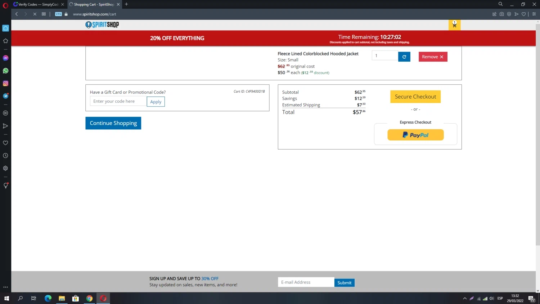Open bookmarks star in sidebar
The width and height of the screenshot is (540, 304).
[x=5, y=41]
